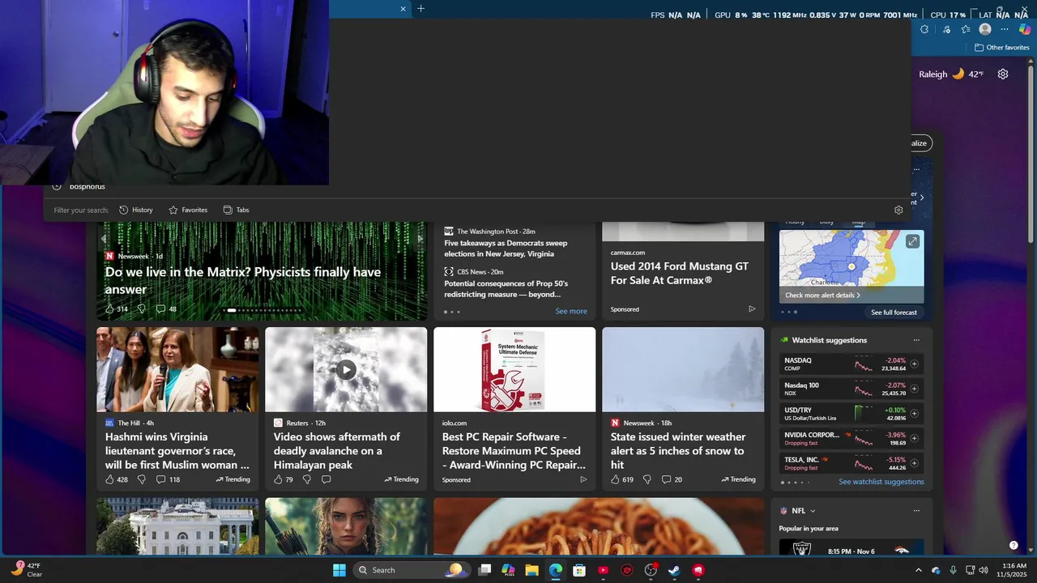This screenshot has width=1037, height=583.
Task: Add TESLA, INC. to the watchlist
Action: pyautogui.click(x=914, y=463)
